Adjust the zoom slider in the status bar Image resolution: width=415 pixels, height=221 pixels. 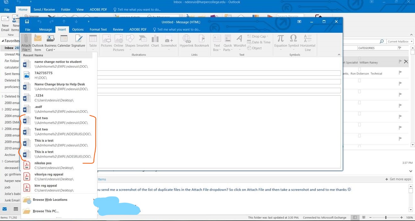pyautogui.click(x=386, y=218)
